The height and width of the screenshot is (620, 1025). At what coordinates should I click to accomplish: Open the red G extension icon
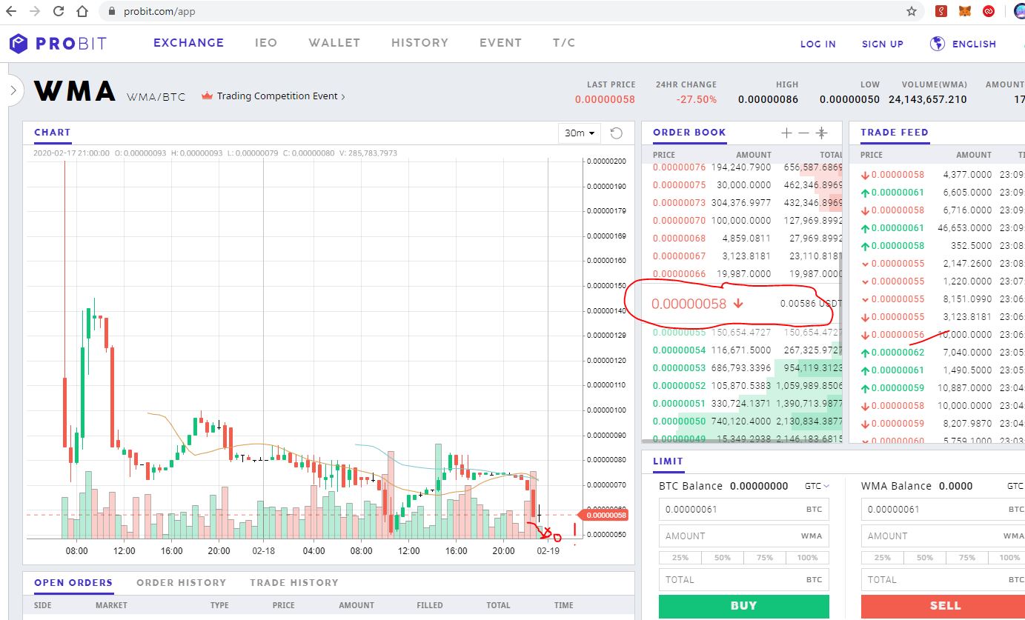click(941, 11)
